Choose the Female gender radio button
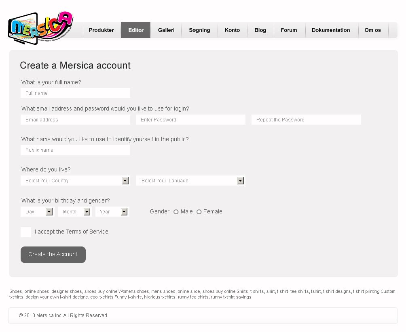The image size is (406, 332). click(x=199, y=212)
